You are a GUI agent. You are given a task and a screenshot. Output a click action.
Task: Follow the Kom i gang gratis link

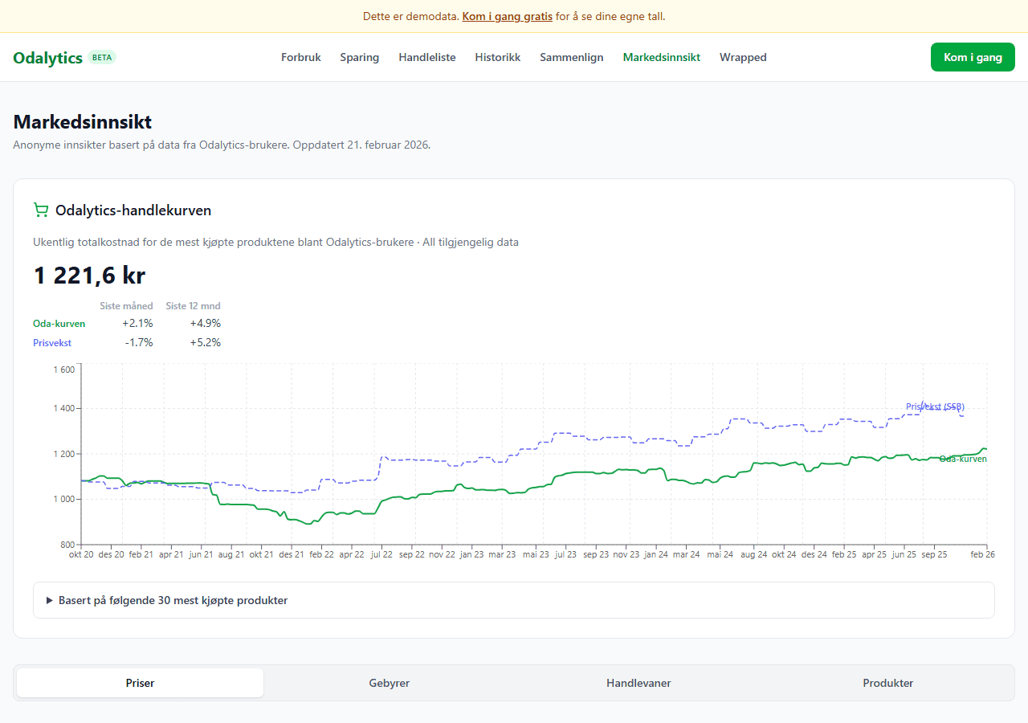click(x=507, y=16)
